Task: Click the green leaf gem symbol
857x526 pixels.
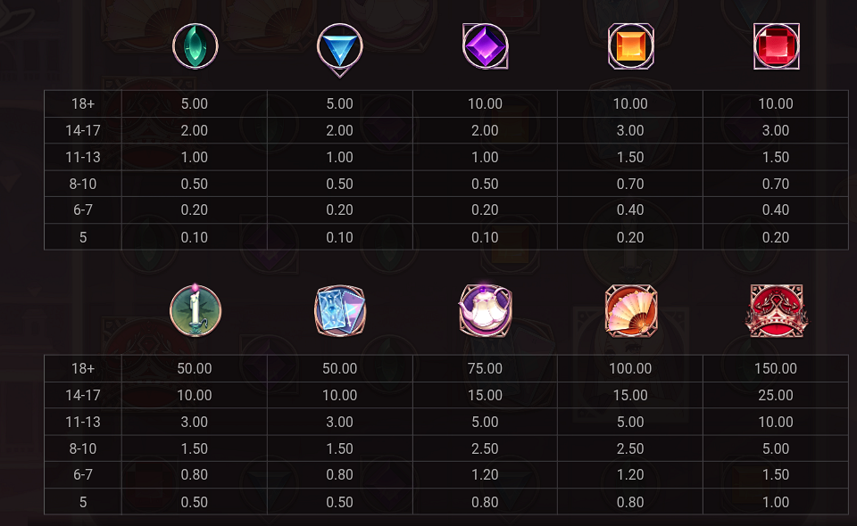Action: [x=195, y=45]
